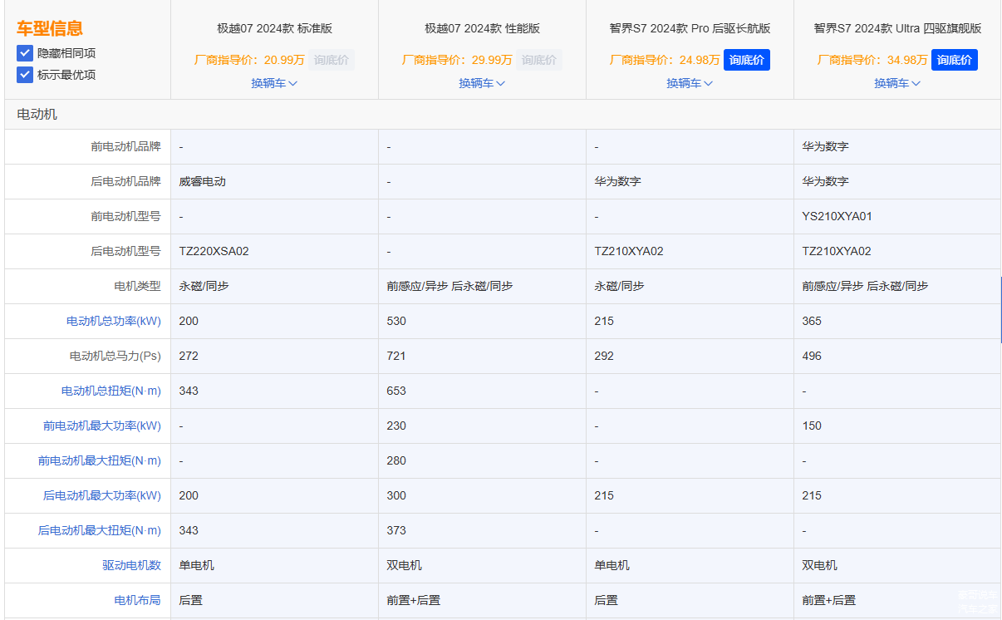The height and width of the screenshot is (620, 1002).
Task: Click the 驱动电机数 parameter link
Action: click(132, 565)
